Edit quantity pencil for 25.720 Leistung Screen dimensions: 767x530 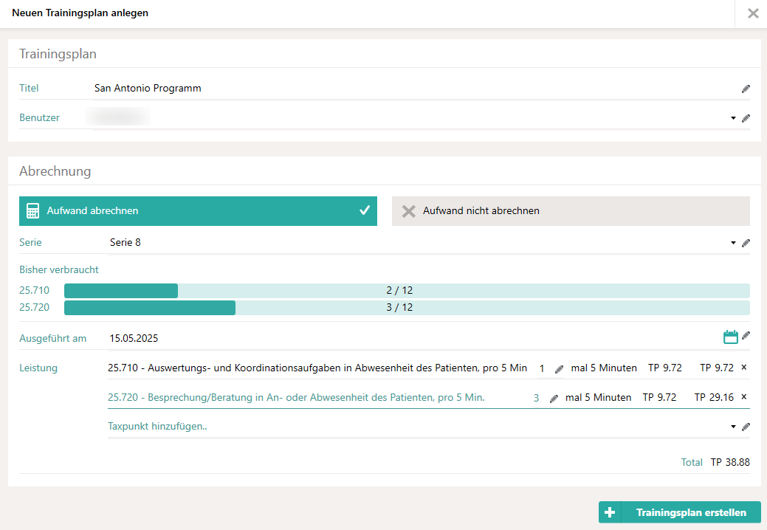554,398
